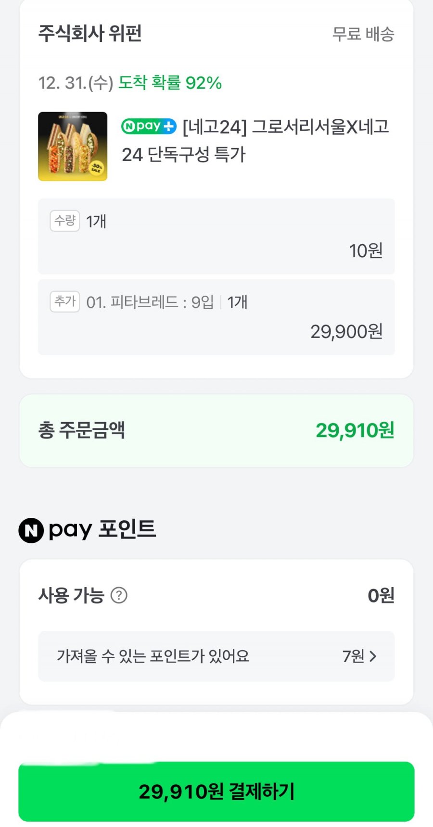
Task: Open the sandwich product thumbnail image
Action: [x=73, y=146]
